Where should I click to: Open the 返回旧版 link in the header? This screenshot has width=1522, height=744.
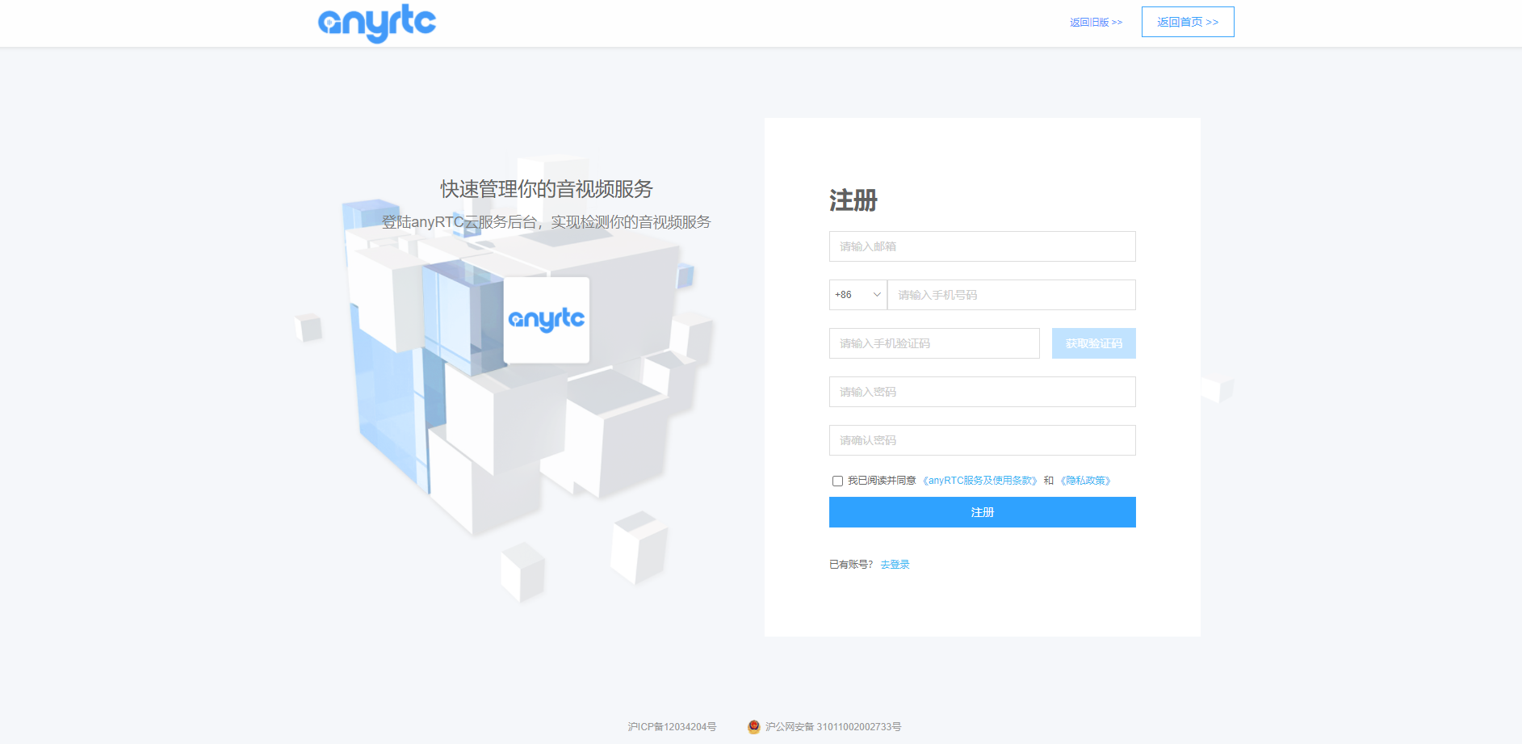(1095, 23)
